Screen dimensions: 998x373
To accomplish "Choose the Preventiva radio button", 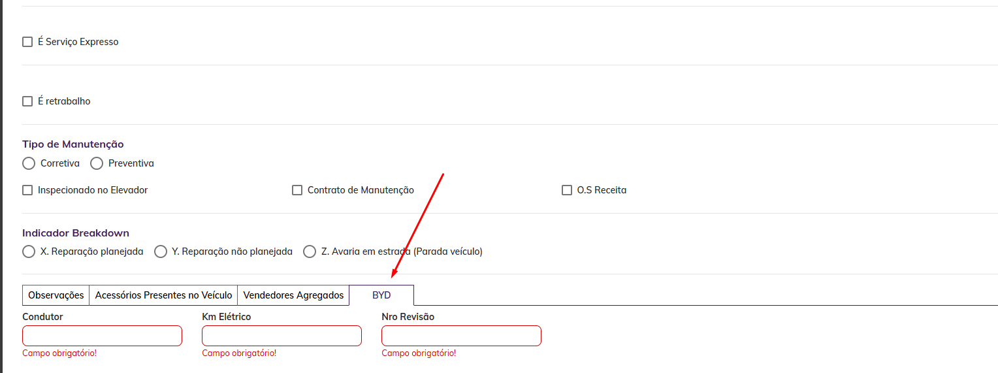I will coord(97,163).
